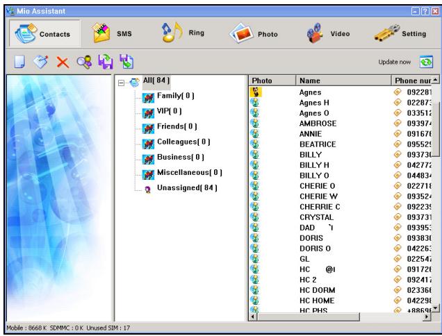Click the contact list scroll up arrow

click(436, 80)
